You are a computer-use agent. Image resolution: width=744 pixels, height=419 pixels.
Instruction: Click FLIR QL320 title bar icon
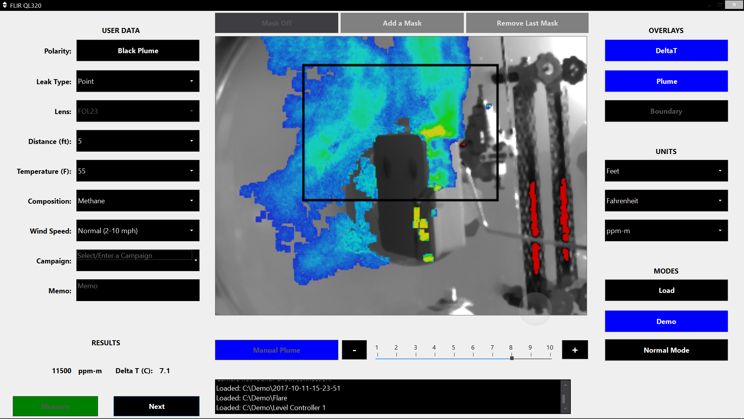[x=5, y=5]
